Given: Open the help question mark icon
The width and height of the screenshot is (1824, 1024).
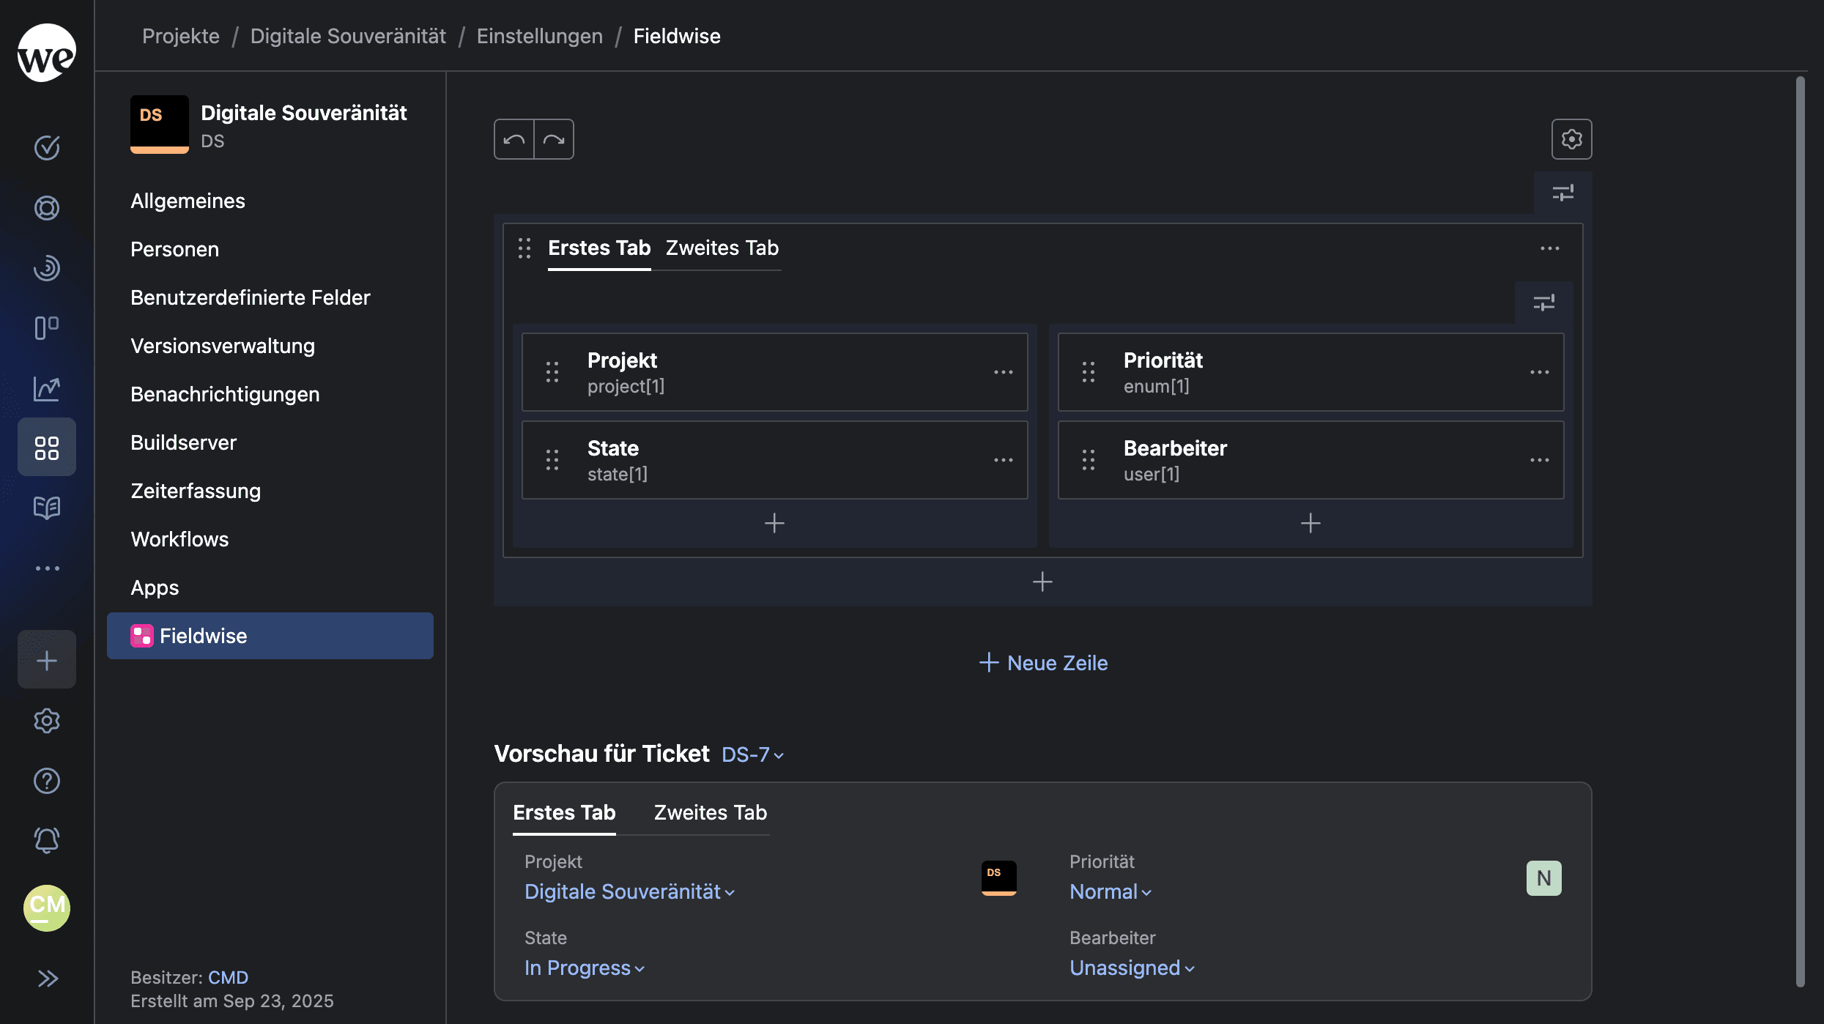Looking at the screenshot, I should [47, 781].
